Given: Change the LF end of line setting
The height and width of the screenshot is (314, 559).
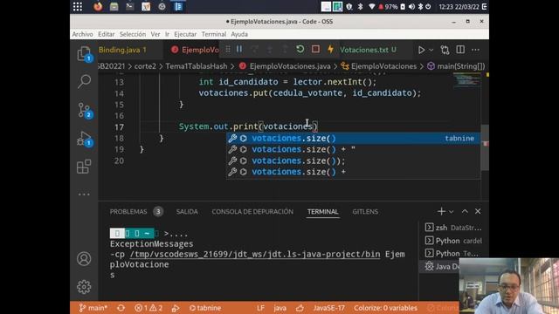Looking at the screenshot, I should coord(260,308).
